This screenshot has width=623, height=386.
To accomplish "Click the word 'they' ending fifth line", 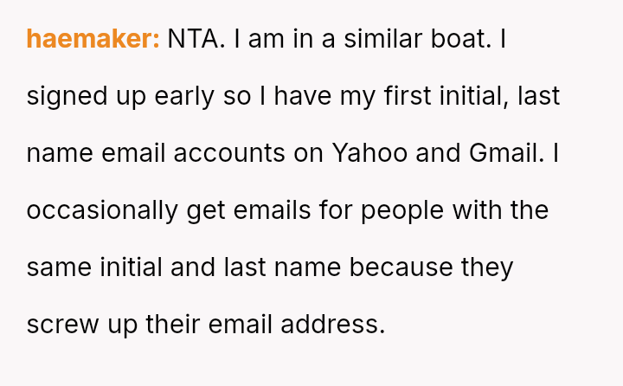I will click(x=487, y=267).
